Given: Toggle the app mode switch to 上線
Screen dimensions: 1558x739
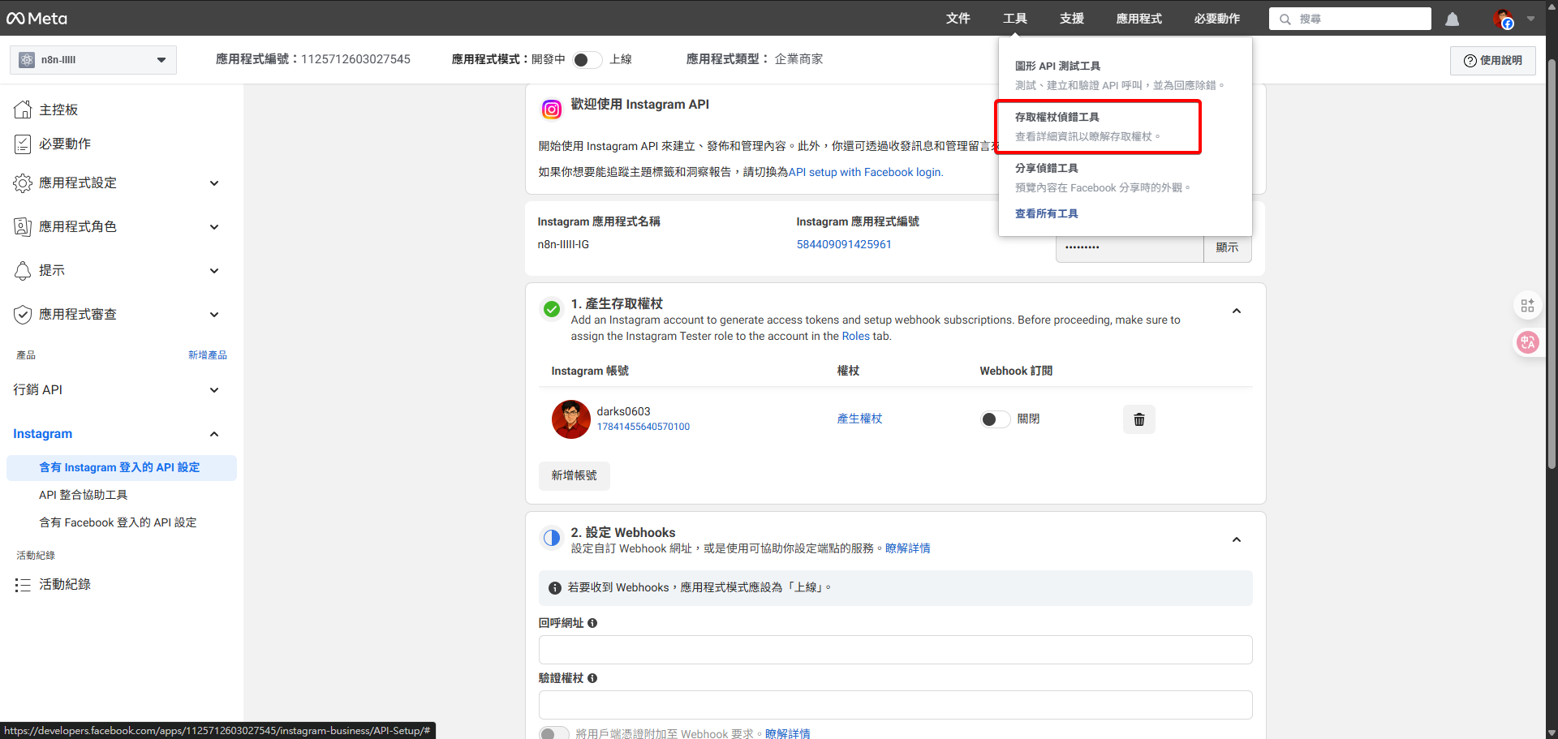Looking at the screenshot, I should tap(587, 59).
